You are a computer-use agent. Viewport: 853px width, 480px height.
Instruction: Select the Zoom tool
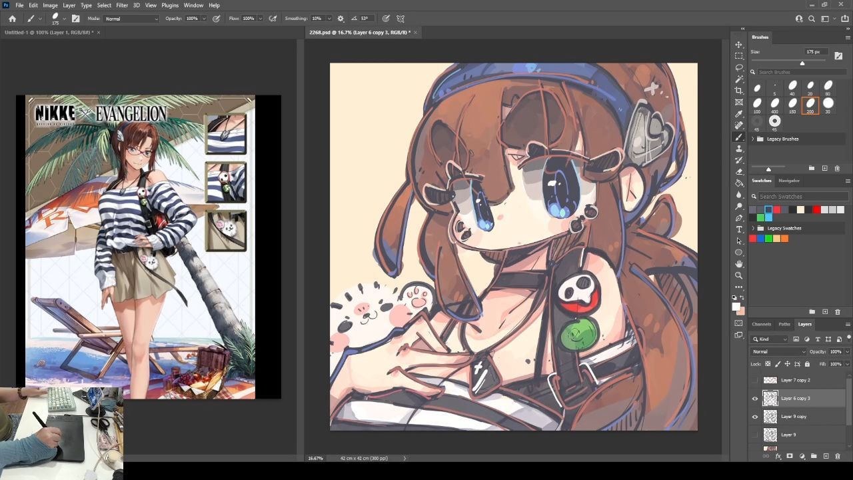(738, 275)
